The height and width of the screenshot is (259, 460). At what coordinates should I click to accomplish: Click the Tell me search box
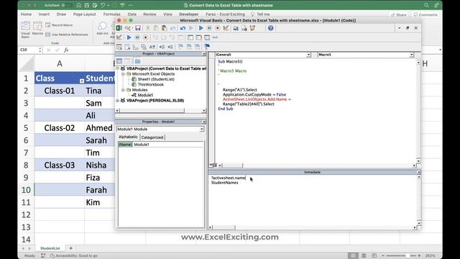(x=260, y=14)
